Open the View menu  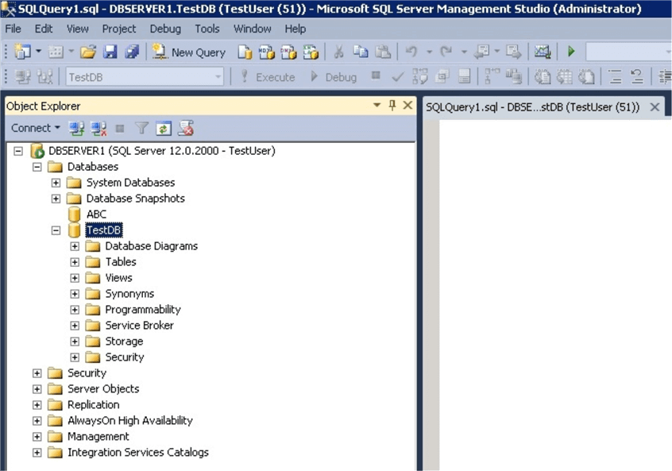click(78, 29)
